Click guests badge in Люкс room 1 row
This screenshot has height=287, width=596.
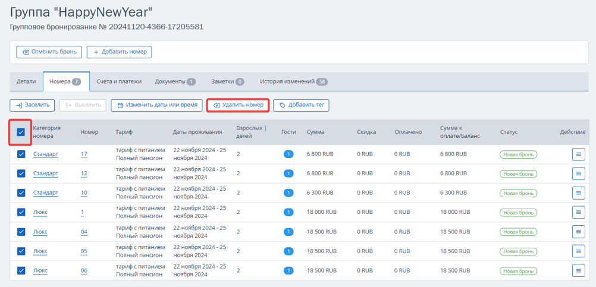point(288,212)
